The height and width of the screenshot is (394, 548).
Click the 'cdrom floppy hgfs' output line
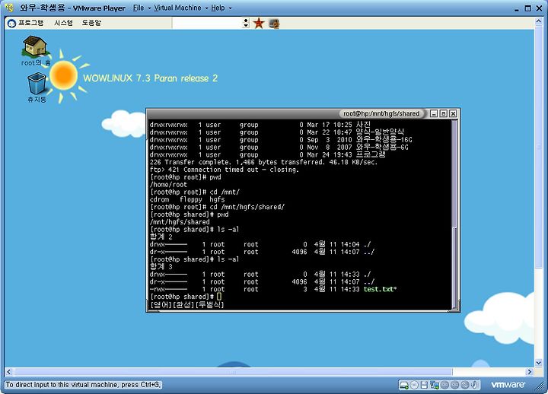point(187,199)
